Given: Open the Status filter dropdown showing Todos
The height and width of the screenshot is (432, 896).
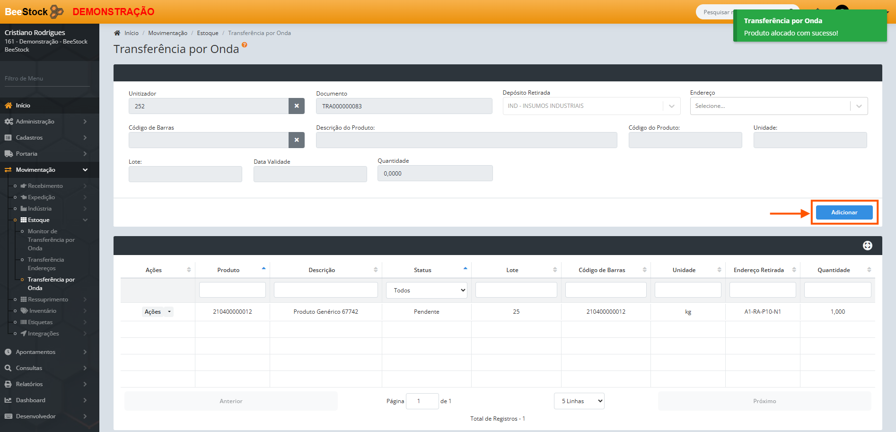Looking at the screenshot, I should (427, 291).
